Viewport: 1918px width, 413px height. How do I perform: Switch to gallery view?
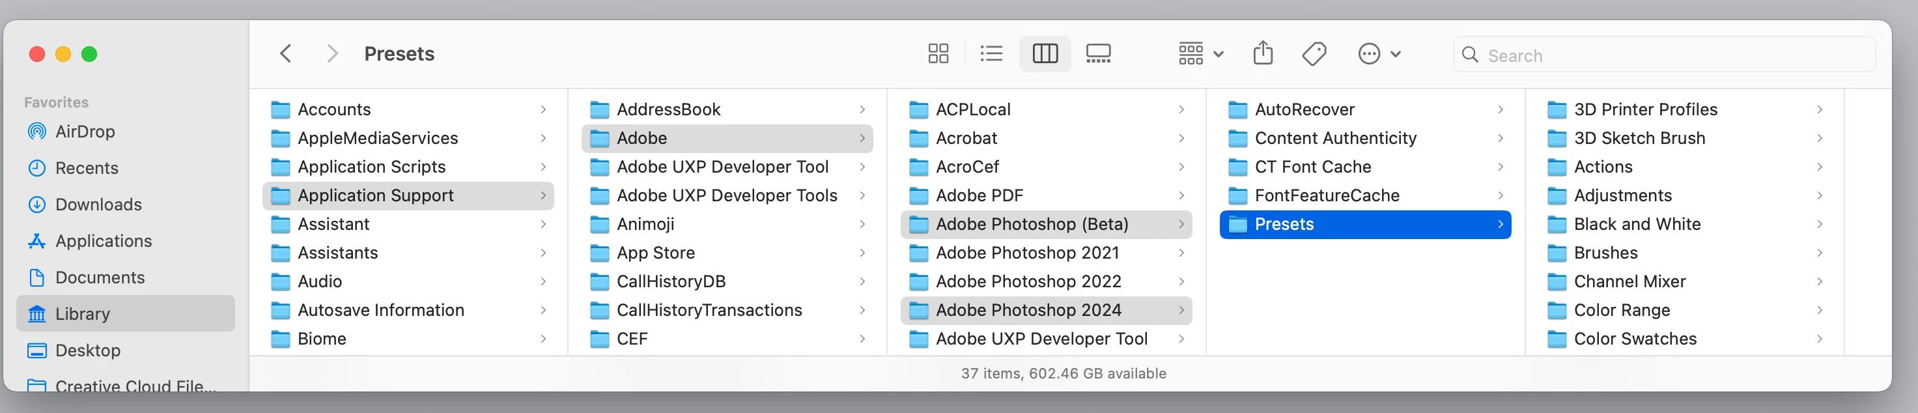tap(1098, 53)
